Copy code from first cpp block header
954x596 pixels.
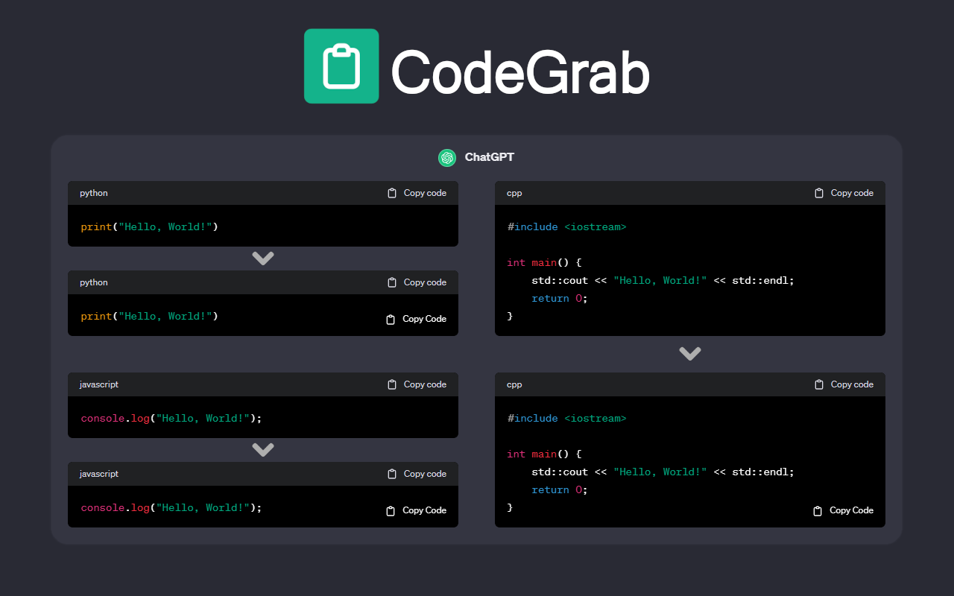click(x=844, y=193)
